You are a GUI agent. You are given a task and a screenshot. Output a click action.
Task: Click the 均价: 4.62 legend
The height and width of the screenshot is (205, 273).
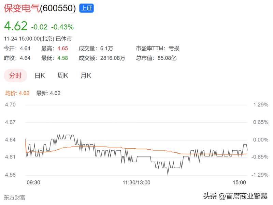pyautogui.click(x=17, y=93)
